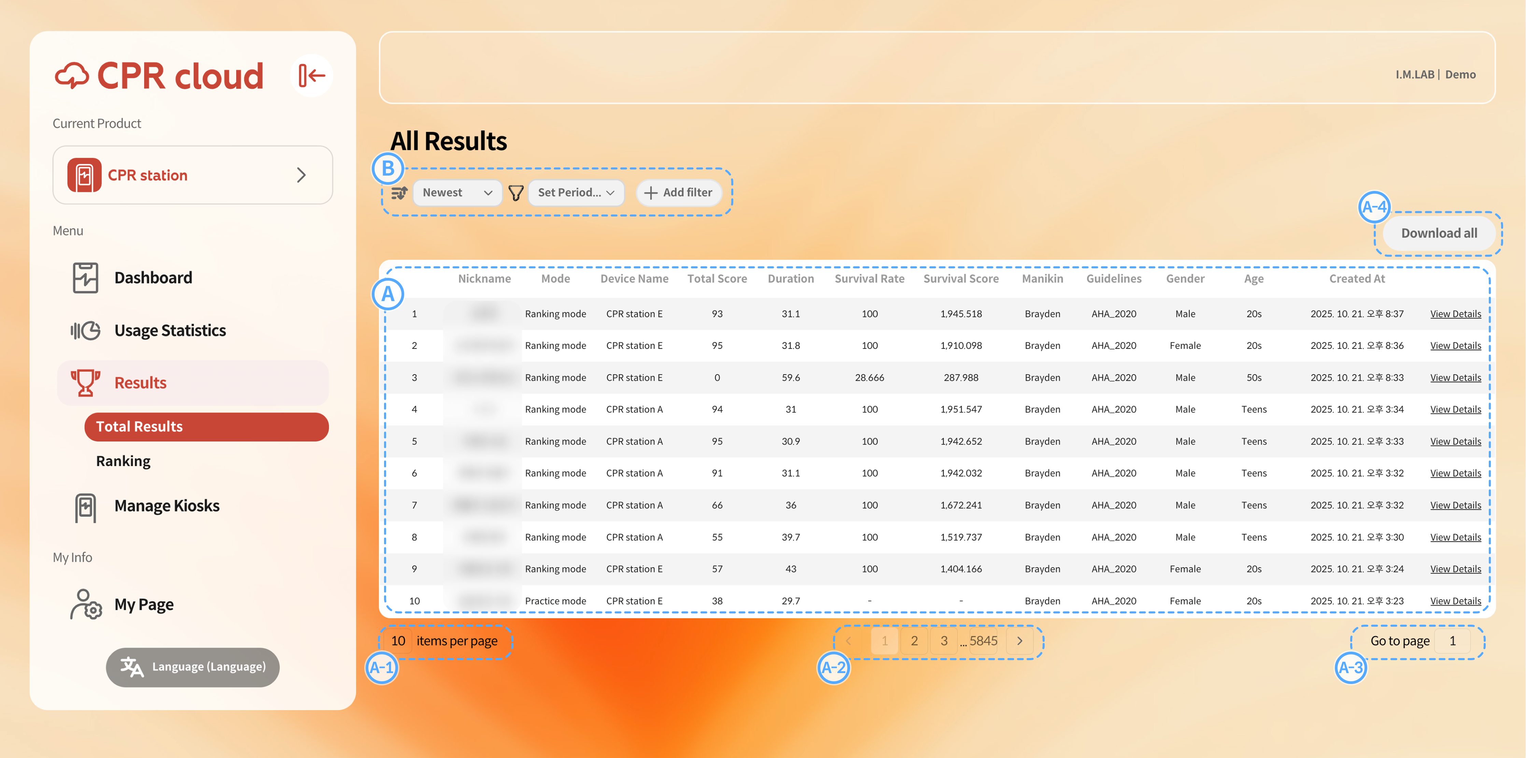Open the Newest sort dropdown
1526x758 pixels.
tap(457, 193)
